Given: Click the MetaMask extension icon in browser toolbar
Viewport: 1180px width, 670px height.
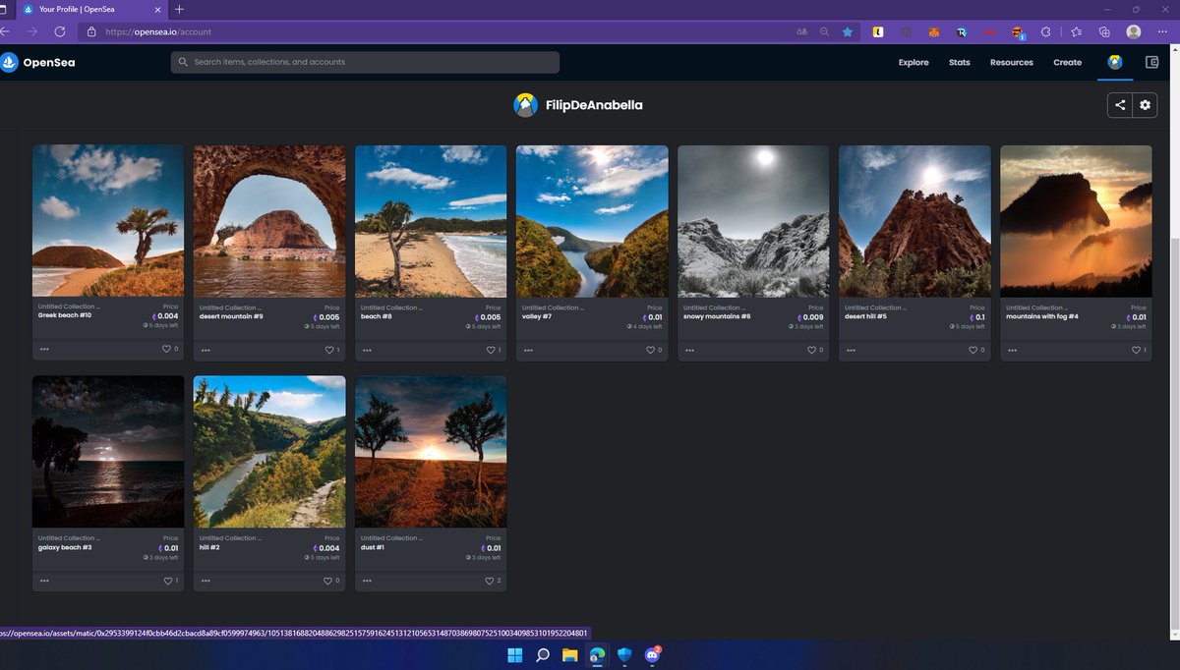Looking at the screenshot, I should pos(933,31).
